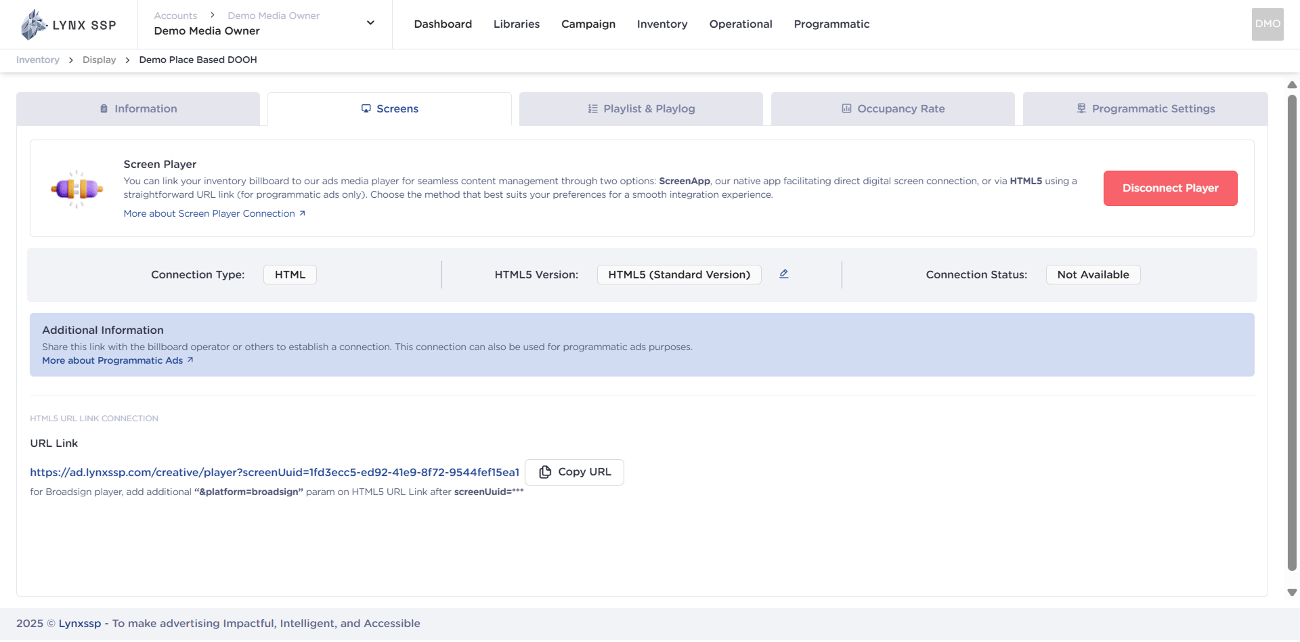Click the Lynx SSP logo
The height and width of the screenshot is (642, 1300).
coord(68,24)
